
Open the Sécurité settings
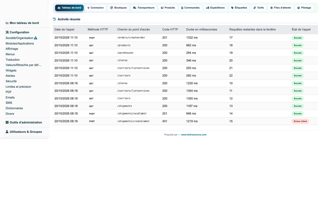tap(11, 81)
